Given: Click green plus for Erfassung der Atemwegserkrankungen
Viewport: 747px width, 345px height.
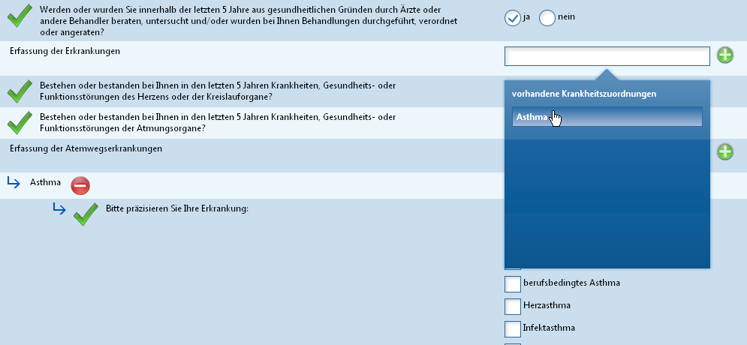Looking at the screenshot, I should pyautogui.click(x=725, y=151).
